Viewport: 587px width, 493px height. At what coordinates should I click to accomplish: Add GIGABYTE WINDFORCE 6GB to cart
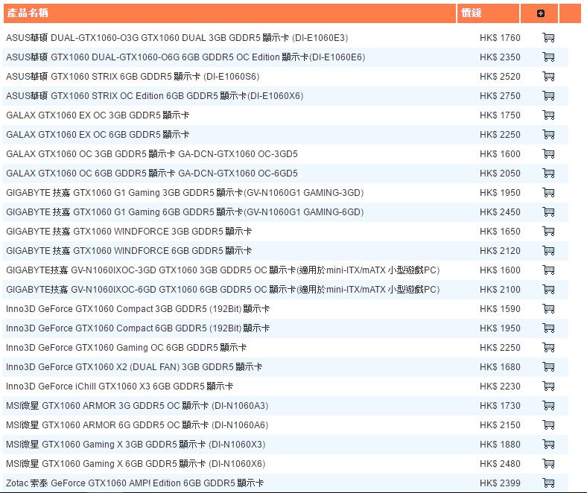click(x=548, y=251)
